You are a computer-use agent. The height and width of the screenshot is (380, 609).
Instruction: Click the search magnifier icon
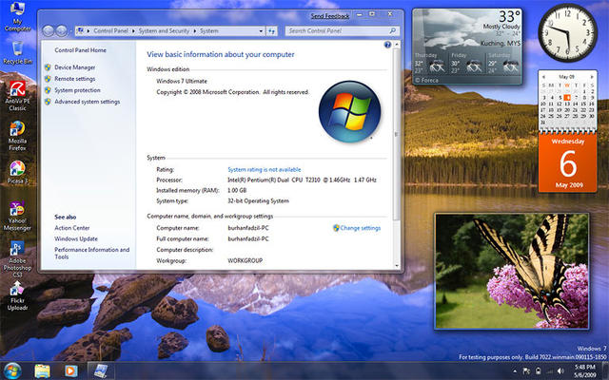[x=393, y=30]
